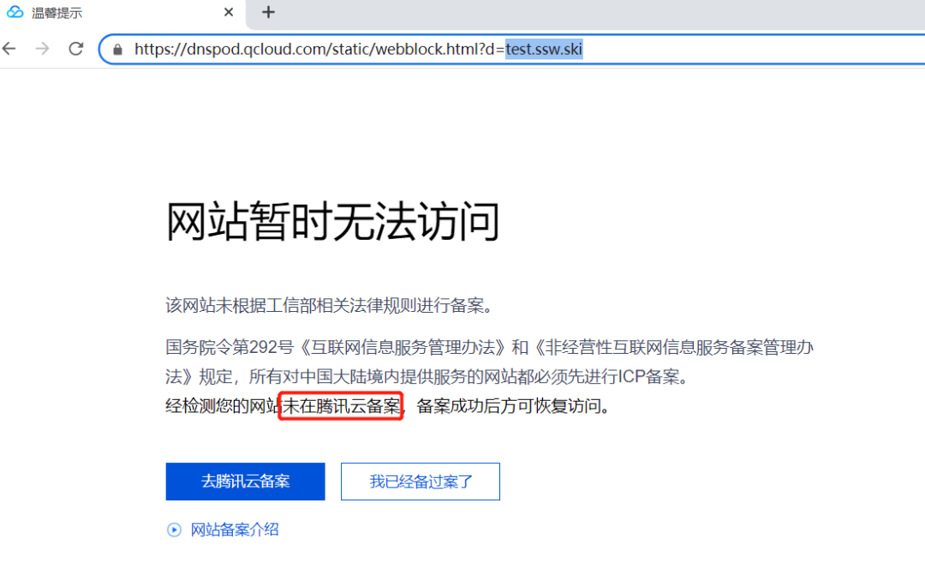Click the heading 网站暂时无法访问
Screen dimensions: 925x586
click(333, 221)
